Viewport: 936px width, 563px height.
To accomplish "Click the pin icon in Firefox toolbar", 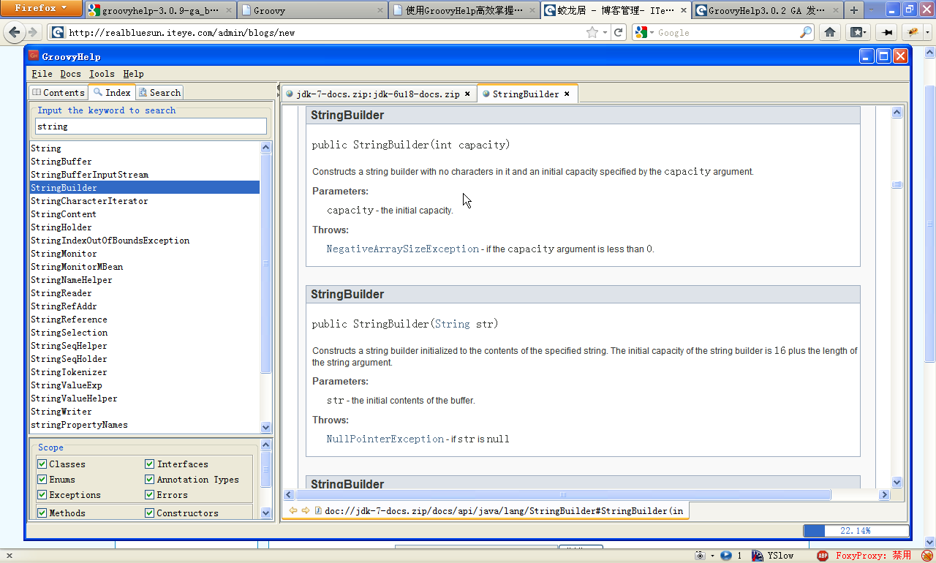I will [x=887, y=32].
